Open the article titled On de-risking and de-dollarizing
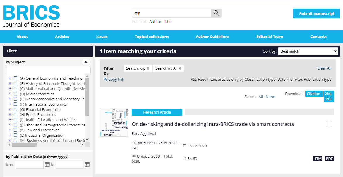This screenshot has width=343, height=177. click(213, 124)
